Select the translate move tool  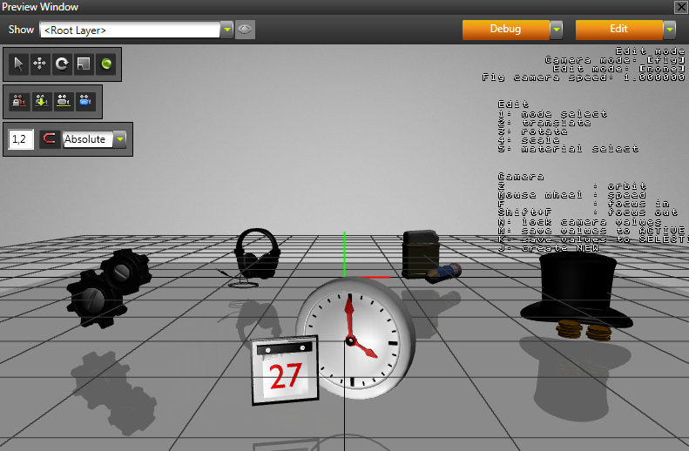(40, 64)
